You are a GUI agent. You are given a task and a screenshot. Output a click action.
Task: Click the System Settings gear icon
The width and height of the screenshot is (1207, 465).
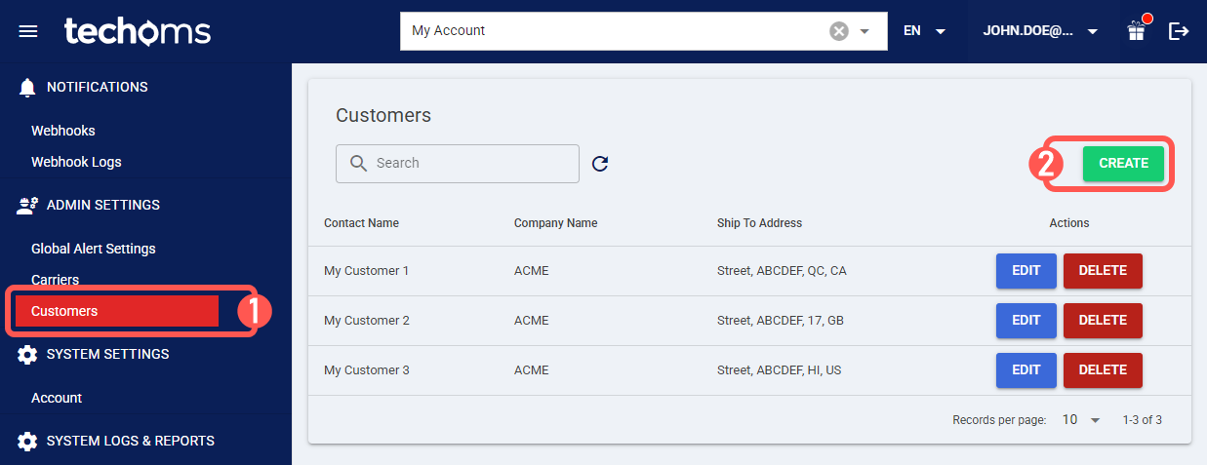point(27,355)
